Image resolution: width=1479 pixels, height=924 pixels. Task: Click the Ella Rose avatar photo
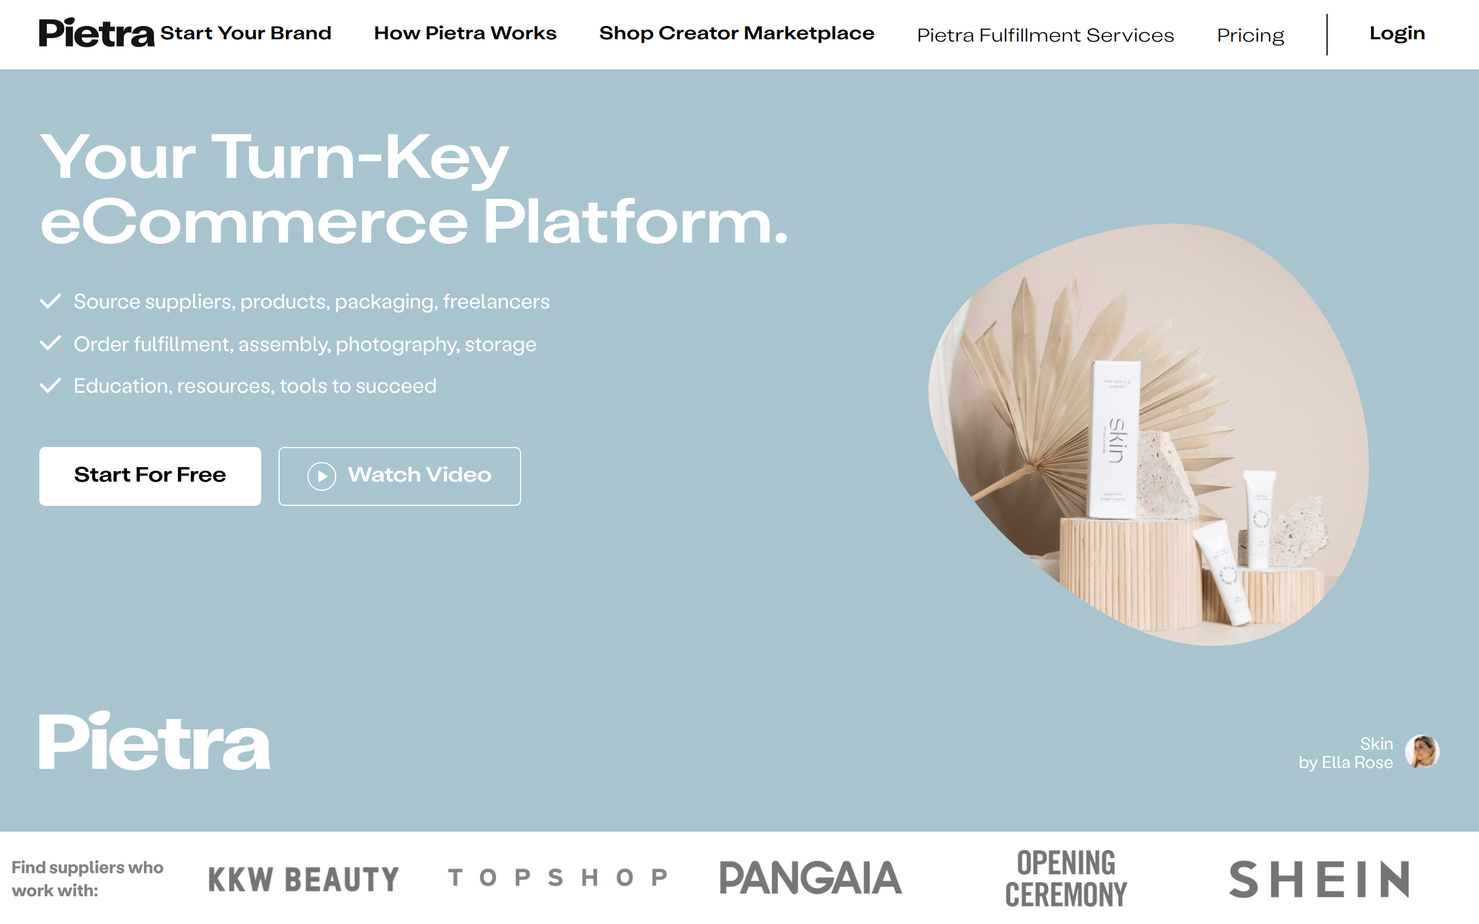pyautogui.click(x=1422, y=752)
